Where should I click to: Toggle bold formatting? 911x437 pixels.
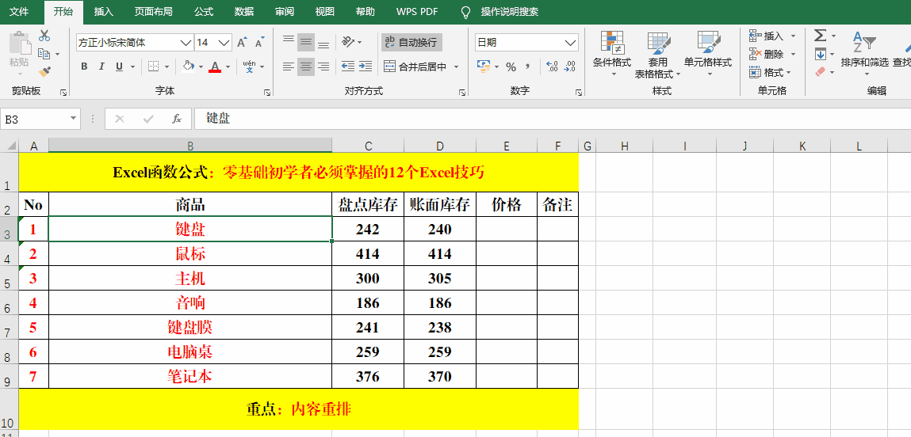coord(84,66)
